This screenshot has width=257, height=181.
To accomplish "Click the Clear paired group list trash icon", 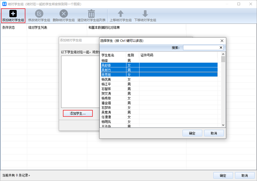I will 92,14.
